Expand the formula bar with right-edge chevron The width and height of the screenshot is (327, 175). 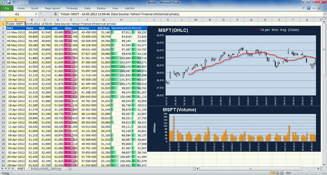coord(324,14)
